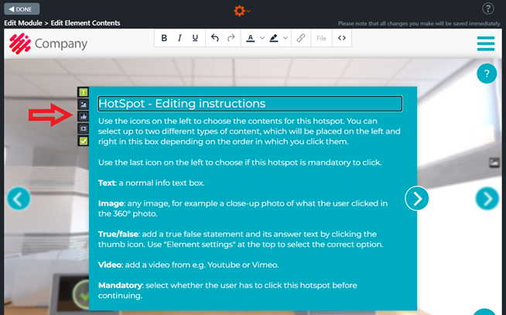Edit the HotSpot title field

(250, 104)
